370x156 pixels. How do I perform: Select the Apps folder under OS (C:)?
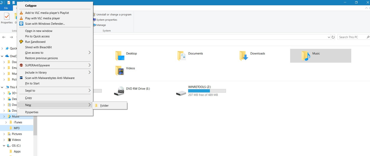point(17,151)
